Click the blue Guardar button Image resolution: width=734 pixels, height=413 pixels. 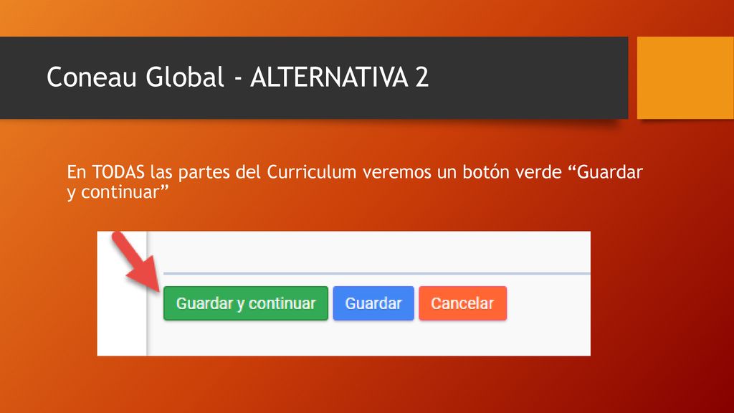(373, 303)
